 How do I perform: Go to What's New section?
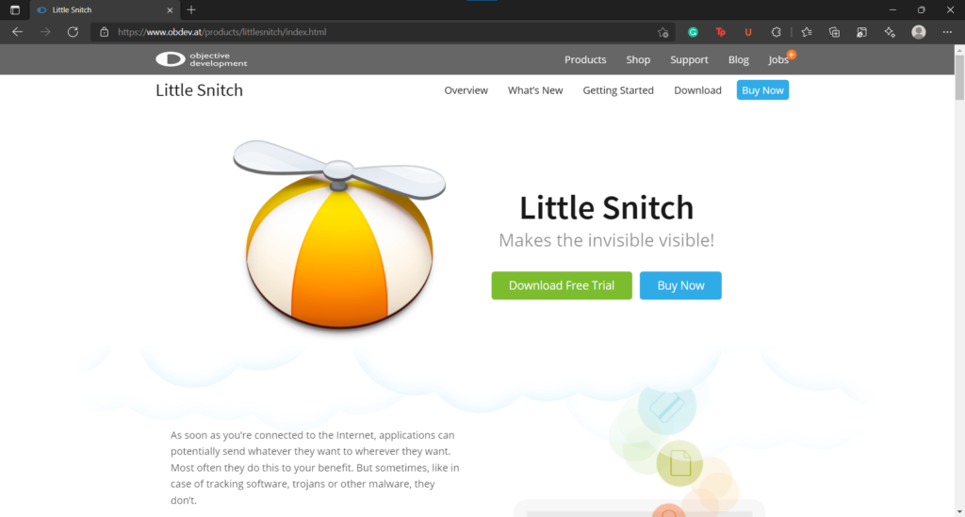click(x=535, y=90)
